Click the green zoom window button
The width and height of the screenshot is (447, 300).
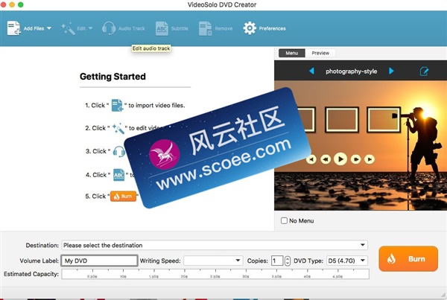[21, 4]
